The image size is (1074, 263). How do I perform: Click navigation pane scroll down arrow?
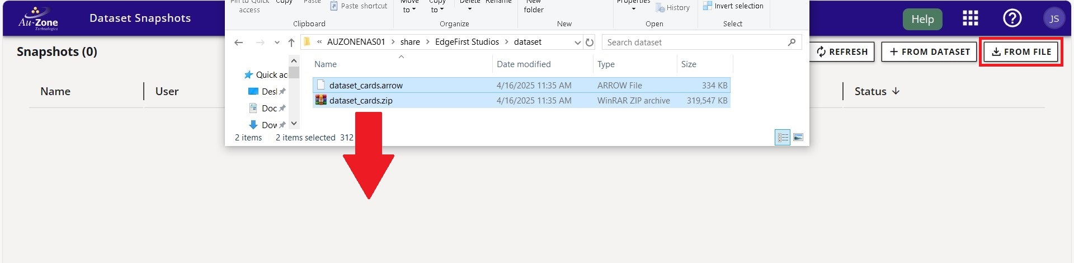[294, 124]
